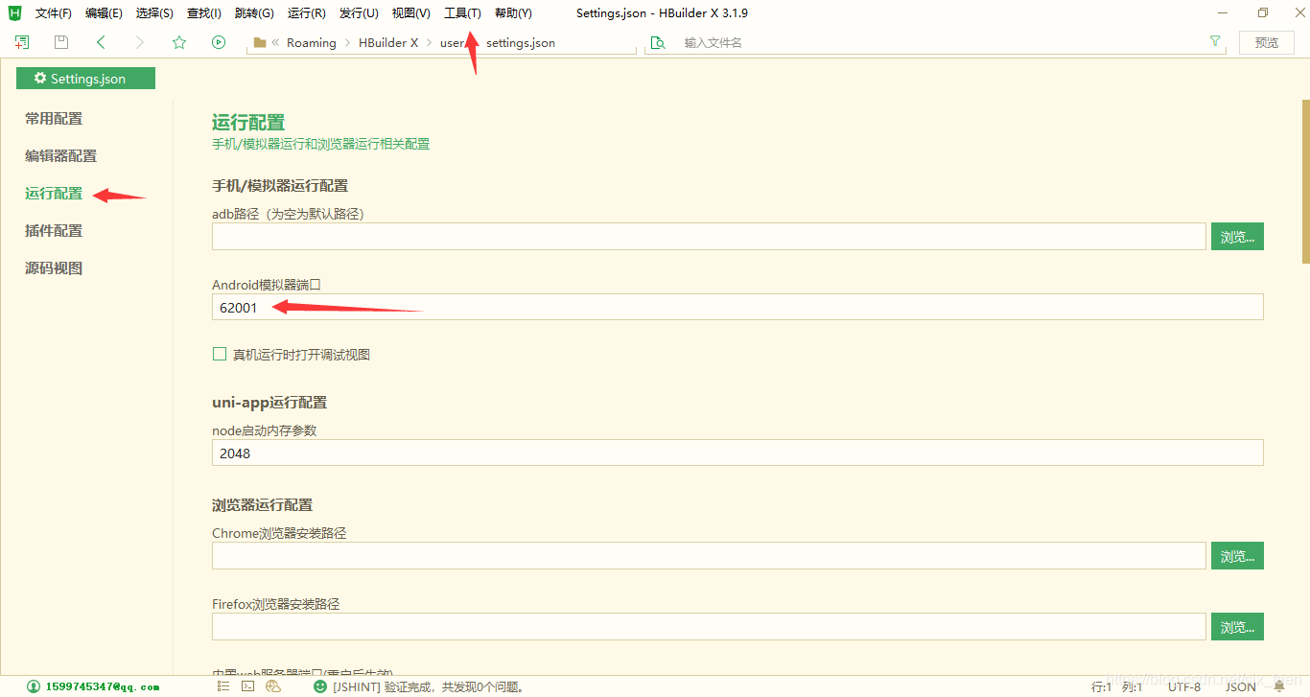1310x697 pixels.
Task: Click the JSON language indicator
Action: [x=1241, y=686]
